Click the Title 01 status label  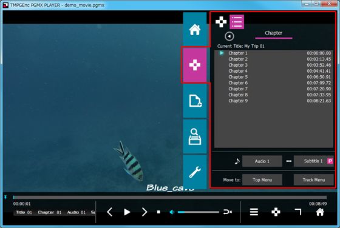coord(24,212)
